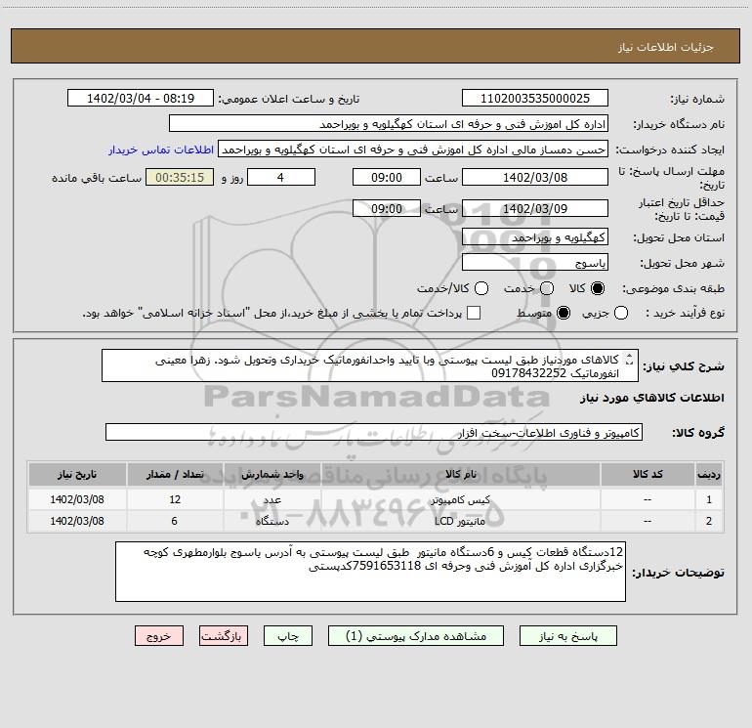Click the date cell of کیس کامپیوتر row
Viewport: 752px width, 728px height.
(x=77, y=499)
